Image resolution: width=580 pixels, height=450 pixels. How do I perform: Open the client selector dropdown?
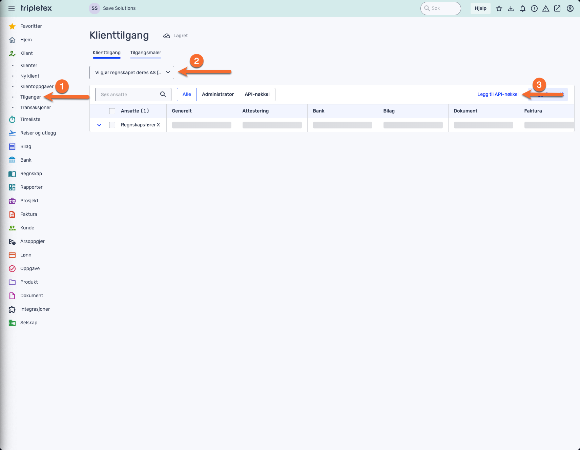(x=132, y=73)
